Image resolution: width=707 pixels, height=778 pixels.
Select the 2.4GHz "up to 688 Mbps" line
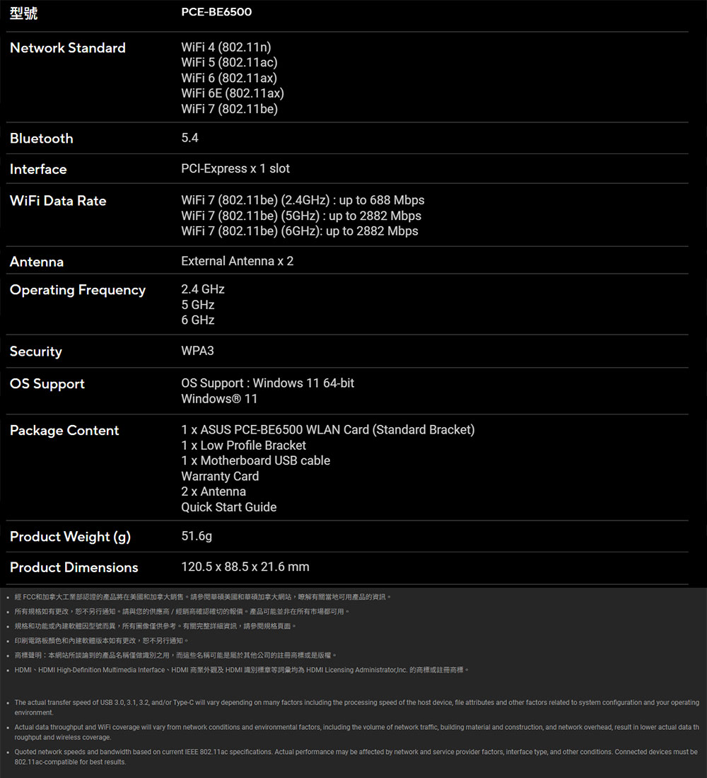click(x=303, y=200)
